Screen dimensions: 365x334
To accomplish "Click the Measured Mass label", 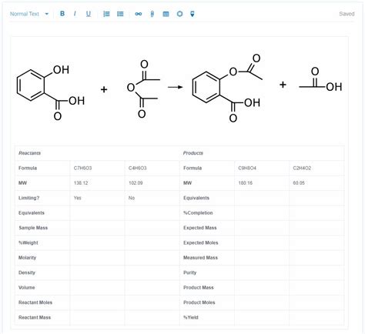I will [x=200, y=258].
